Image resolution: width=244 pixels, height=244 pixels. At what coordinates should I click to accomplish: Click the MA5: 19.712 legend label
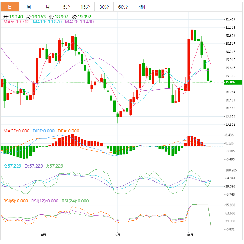[x=17, y=22]
